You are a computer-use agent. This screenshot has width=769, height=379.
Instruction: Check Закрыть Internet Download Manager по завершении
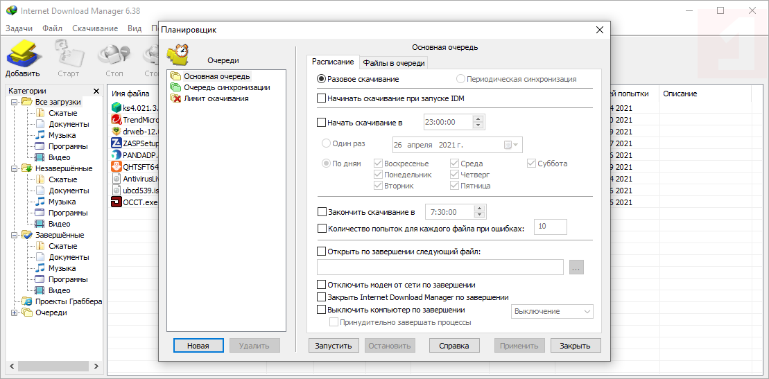[321, 297]
